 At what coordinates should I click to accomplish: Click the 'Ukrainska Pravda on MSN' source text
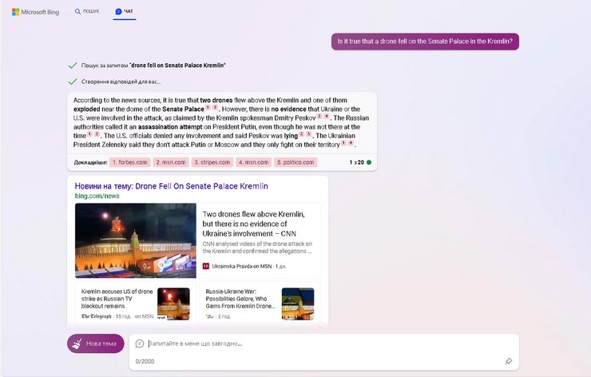click(x=242, y=266)
